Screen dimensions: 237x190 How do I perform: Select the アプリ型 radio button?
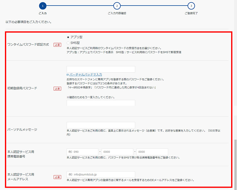tap(68, 37)
